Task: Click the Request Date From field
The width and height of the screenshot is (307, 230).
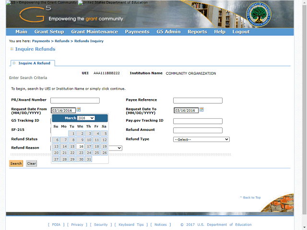Action: click(63, 110)
